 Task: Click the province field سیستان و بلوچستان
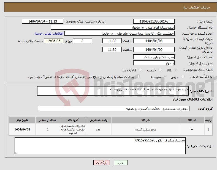tap(154, 57)
